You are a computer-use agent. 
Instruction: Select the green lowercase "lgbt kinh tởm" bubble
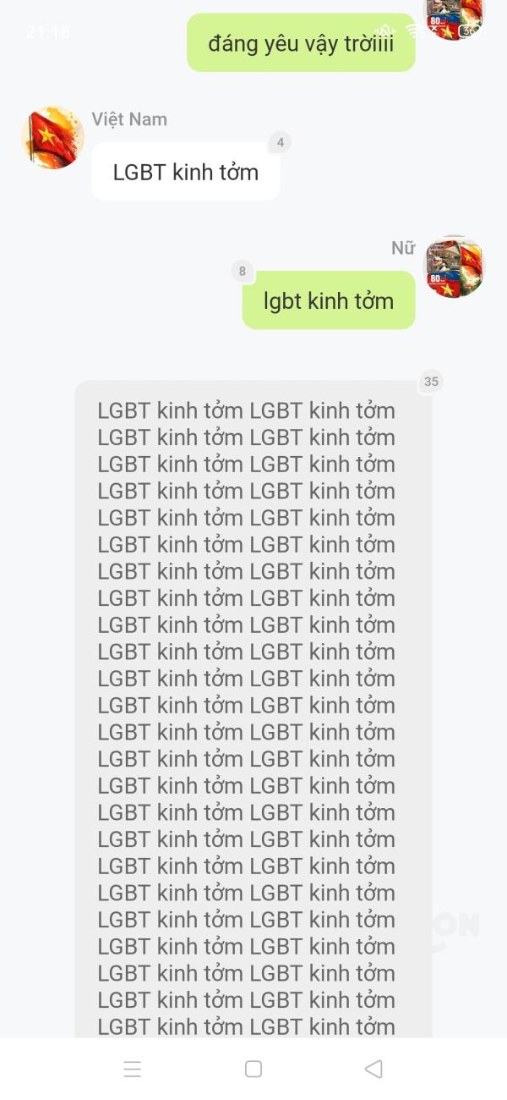point(329,300)
